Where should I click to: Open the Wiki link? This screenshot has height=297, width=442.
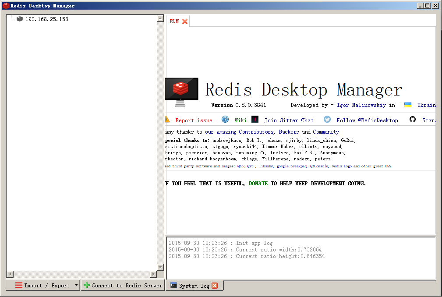240,120
